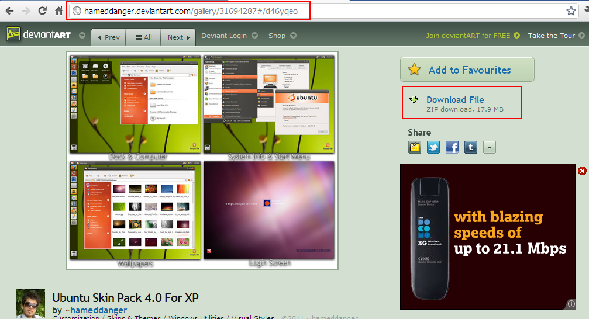Image resolution: width=589 pixels, height=319 pixels.
Task: Share on Tumblr icon
Action: pos(471,147)
